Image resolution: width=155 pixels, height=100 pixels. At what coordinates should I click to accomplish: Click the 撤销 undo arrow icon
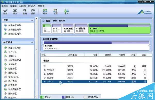[25, 12]
